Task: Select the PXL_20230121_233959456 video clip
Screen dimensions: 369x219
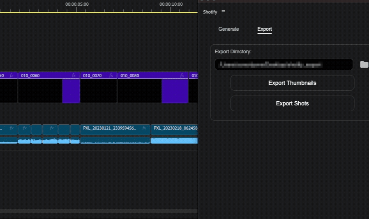Action: tap(115, 130)
